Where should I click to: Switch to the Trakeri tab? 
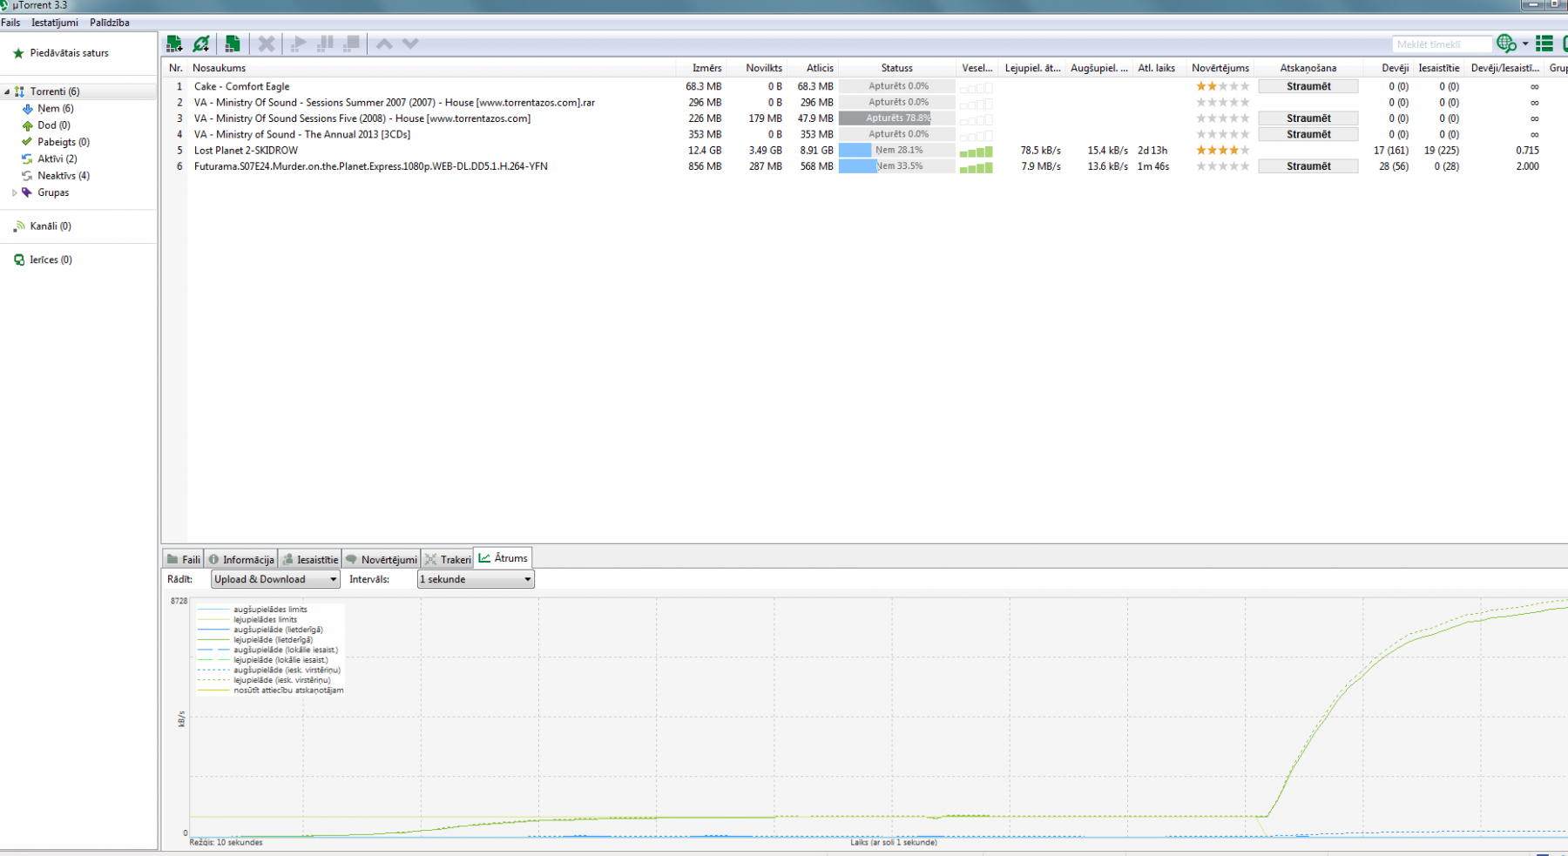[x=448, y=559]
